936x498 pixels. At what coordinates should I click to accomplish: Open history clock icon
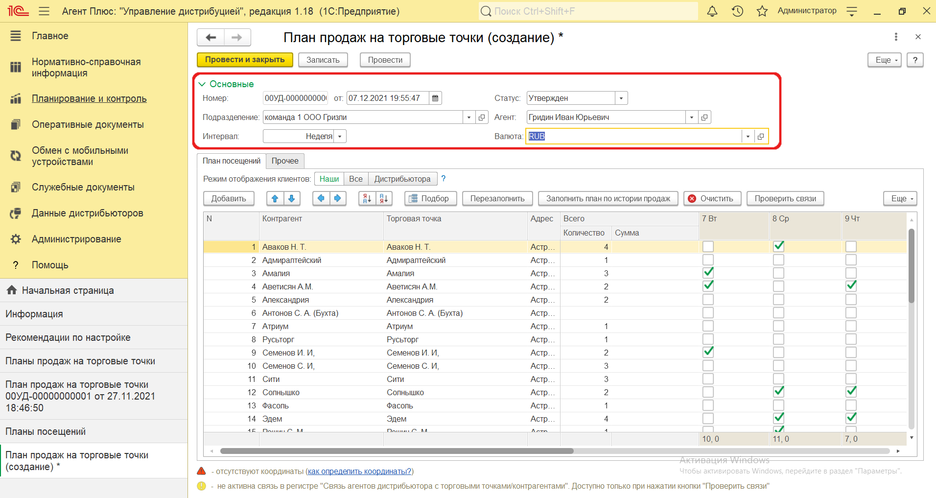(737, 11)
